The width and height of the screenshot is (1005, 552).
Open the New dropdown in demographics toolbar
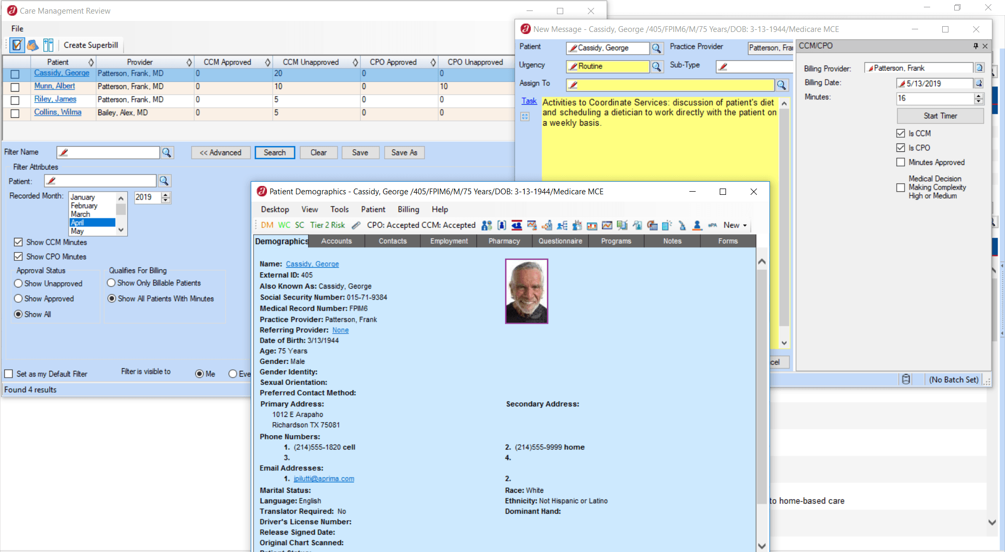click(x=735, y=225)
